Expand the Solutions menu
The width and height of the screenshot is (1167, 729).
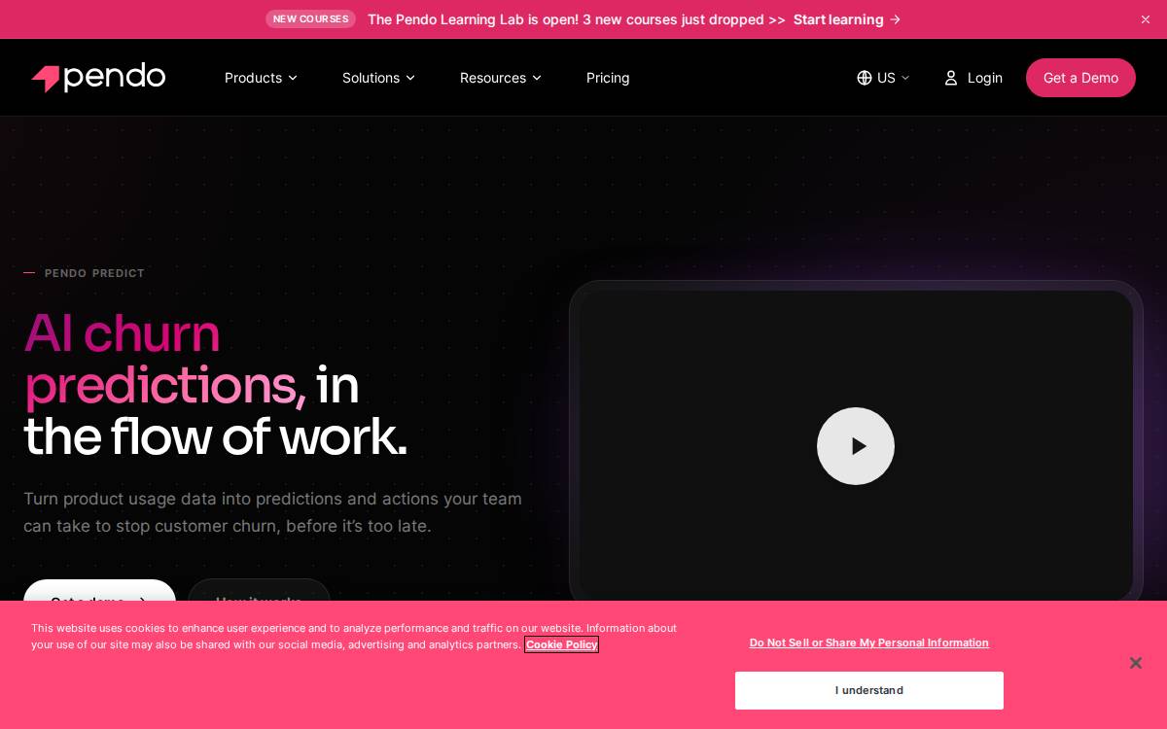378,78
